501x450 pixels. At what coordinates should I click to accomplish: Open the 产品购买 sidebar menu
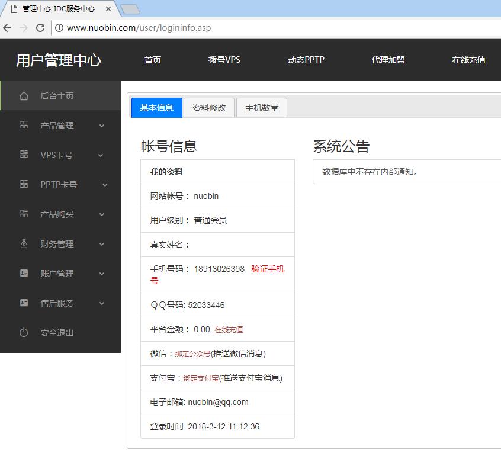(60, 214)
